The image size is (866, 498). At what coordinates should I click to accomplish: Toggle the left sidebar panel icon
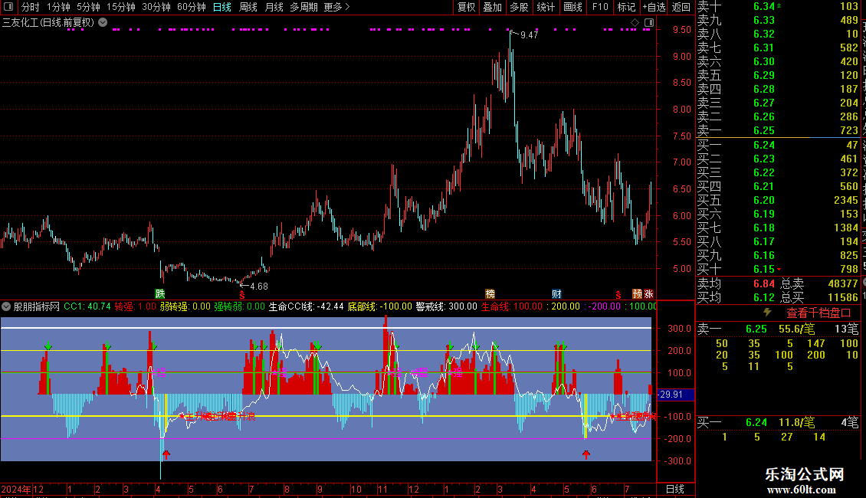coord(8,7)
